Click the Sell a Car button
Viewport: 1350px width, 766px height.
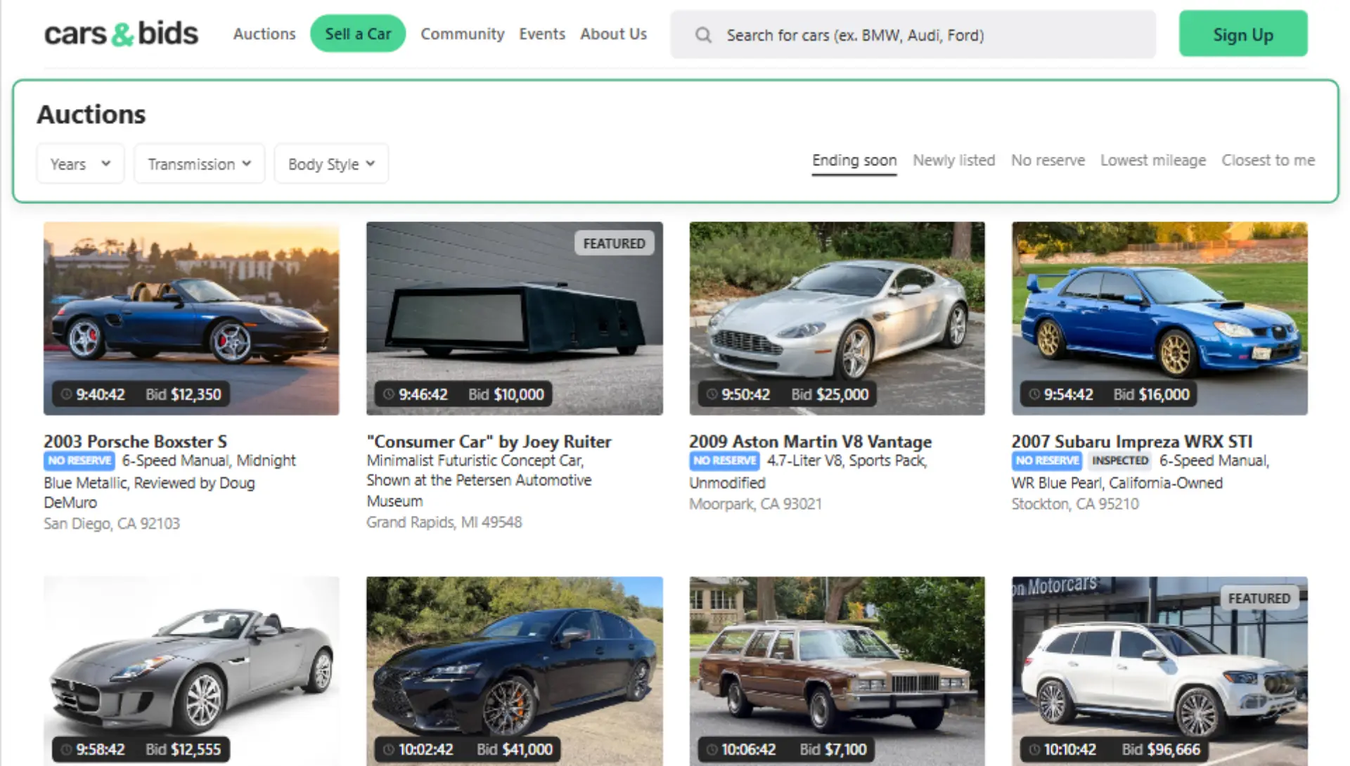(358, 34)
